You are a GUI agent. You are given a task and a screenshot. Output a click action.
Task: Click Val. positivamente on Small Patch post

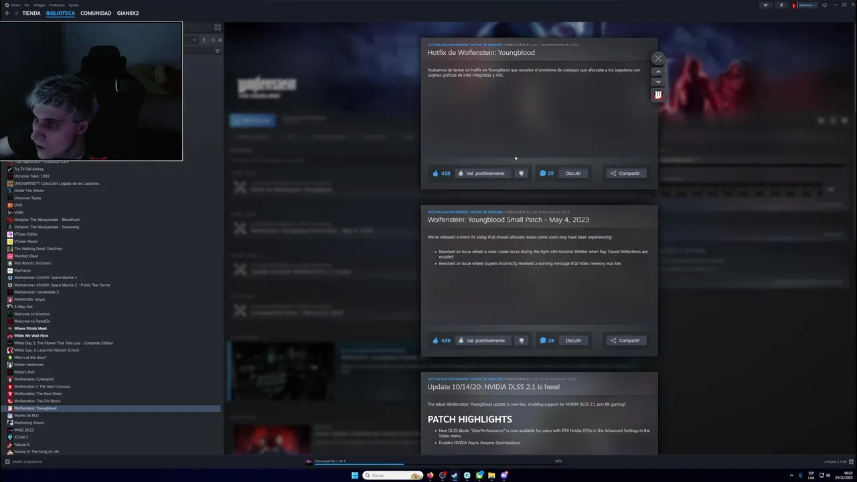pos(481,341)
